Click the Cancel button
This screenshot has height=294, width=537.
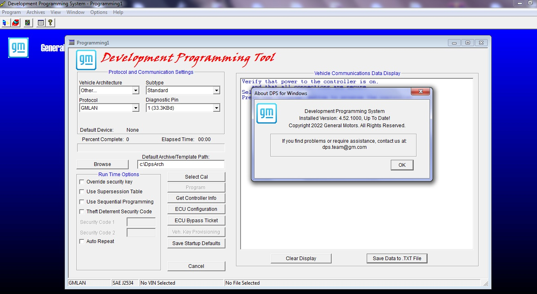196,266
